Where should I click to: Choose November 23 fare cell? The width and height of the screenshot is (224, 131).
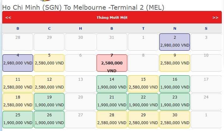(175, 102)
